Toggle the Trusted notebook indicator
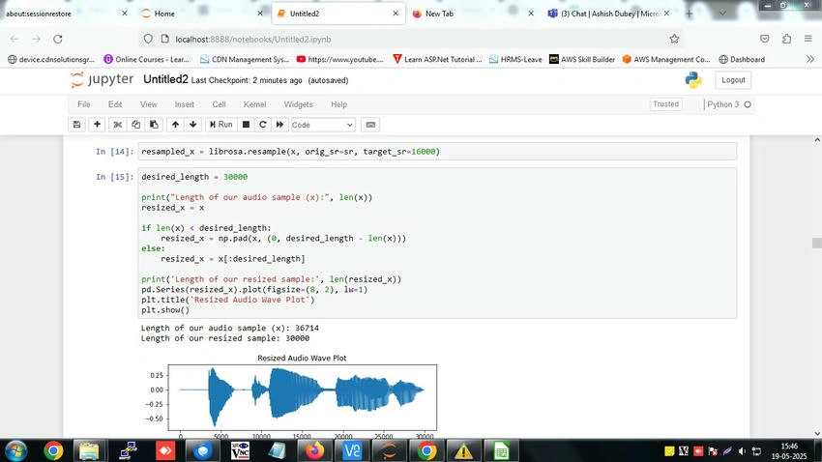Image resolution: width=822 pixels, height=462 pixels. pos(665,104)
